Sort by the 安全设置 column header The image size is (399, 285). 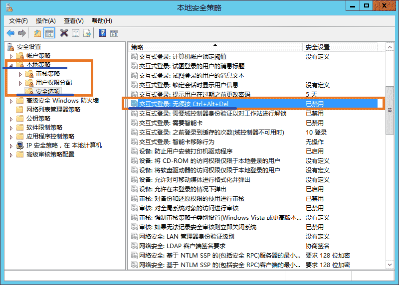point(340,47)
